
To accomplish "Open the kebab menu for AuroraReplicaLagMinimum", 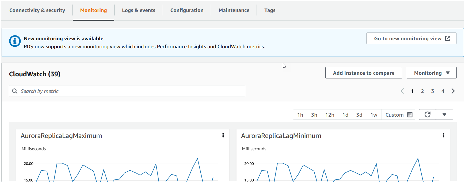I will (443, 135).
